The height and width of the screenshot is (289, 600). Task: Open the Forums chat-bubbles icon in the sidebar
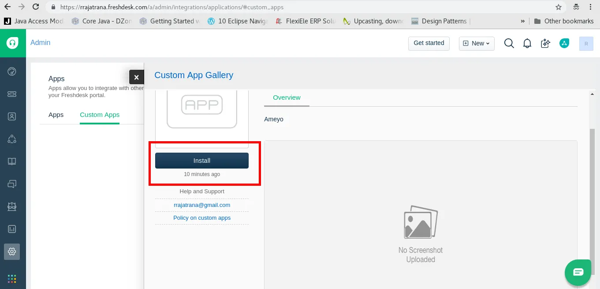click(12, 184)
